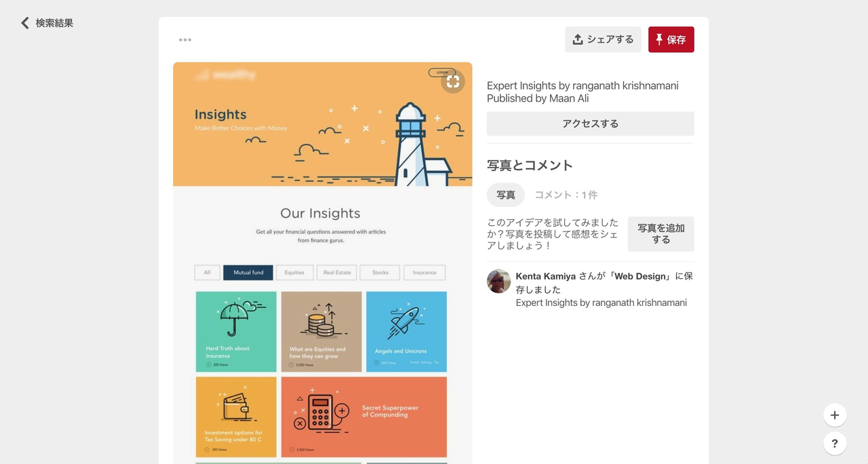Click the アクセスする button
The height and width of the screenshot is (464, 868).
(x=589, y=123)
